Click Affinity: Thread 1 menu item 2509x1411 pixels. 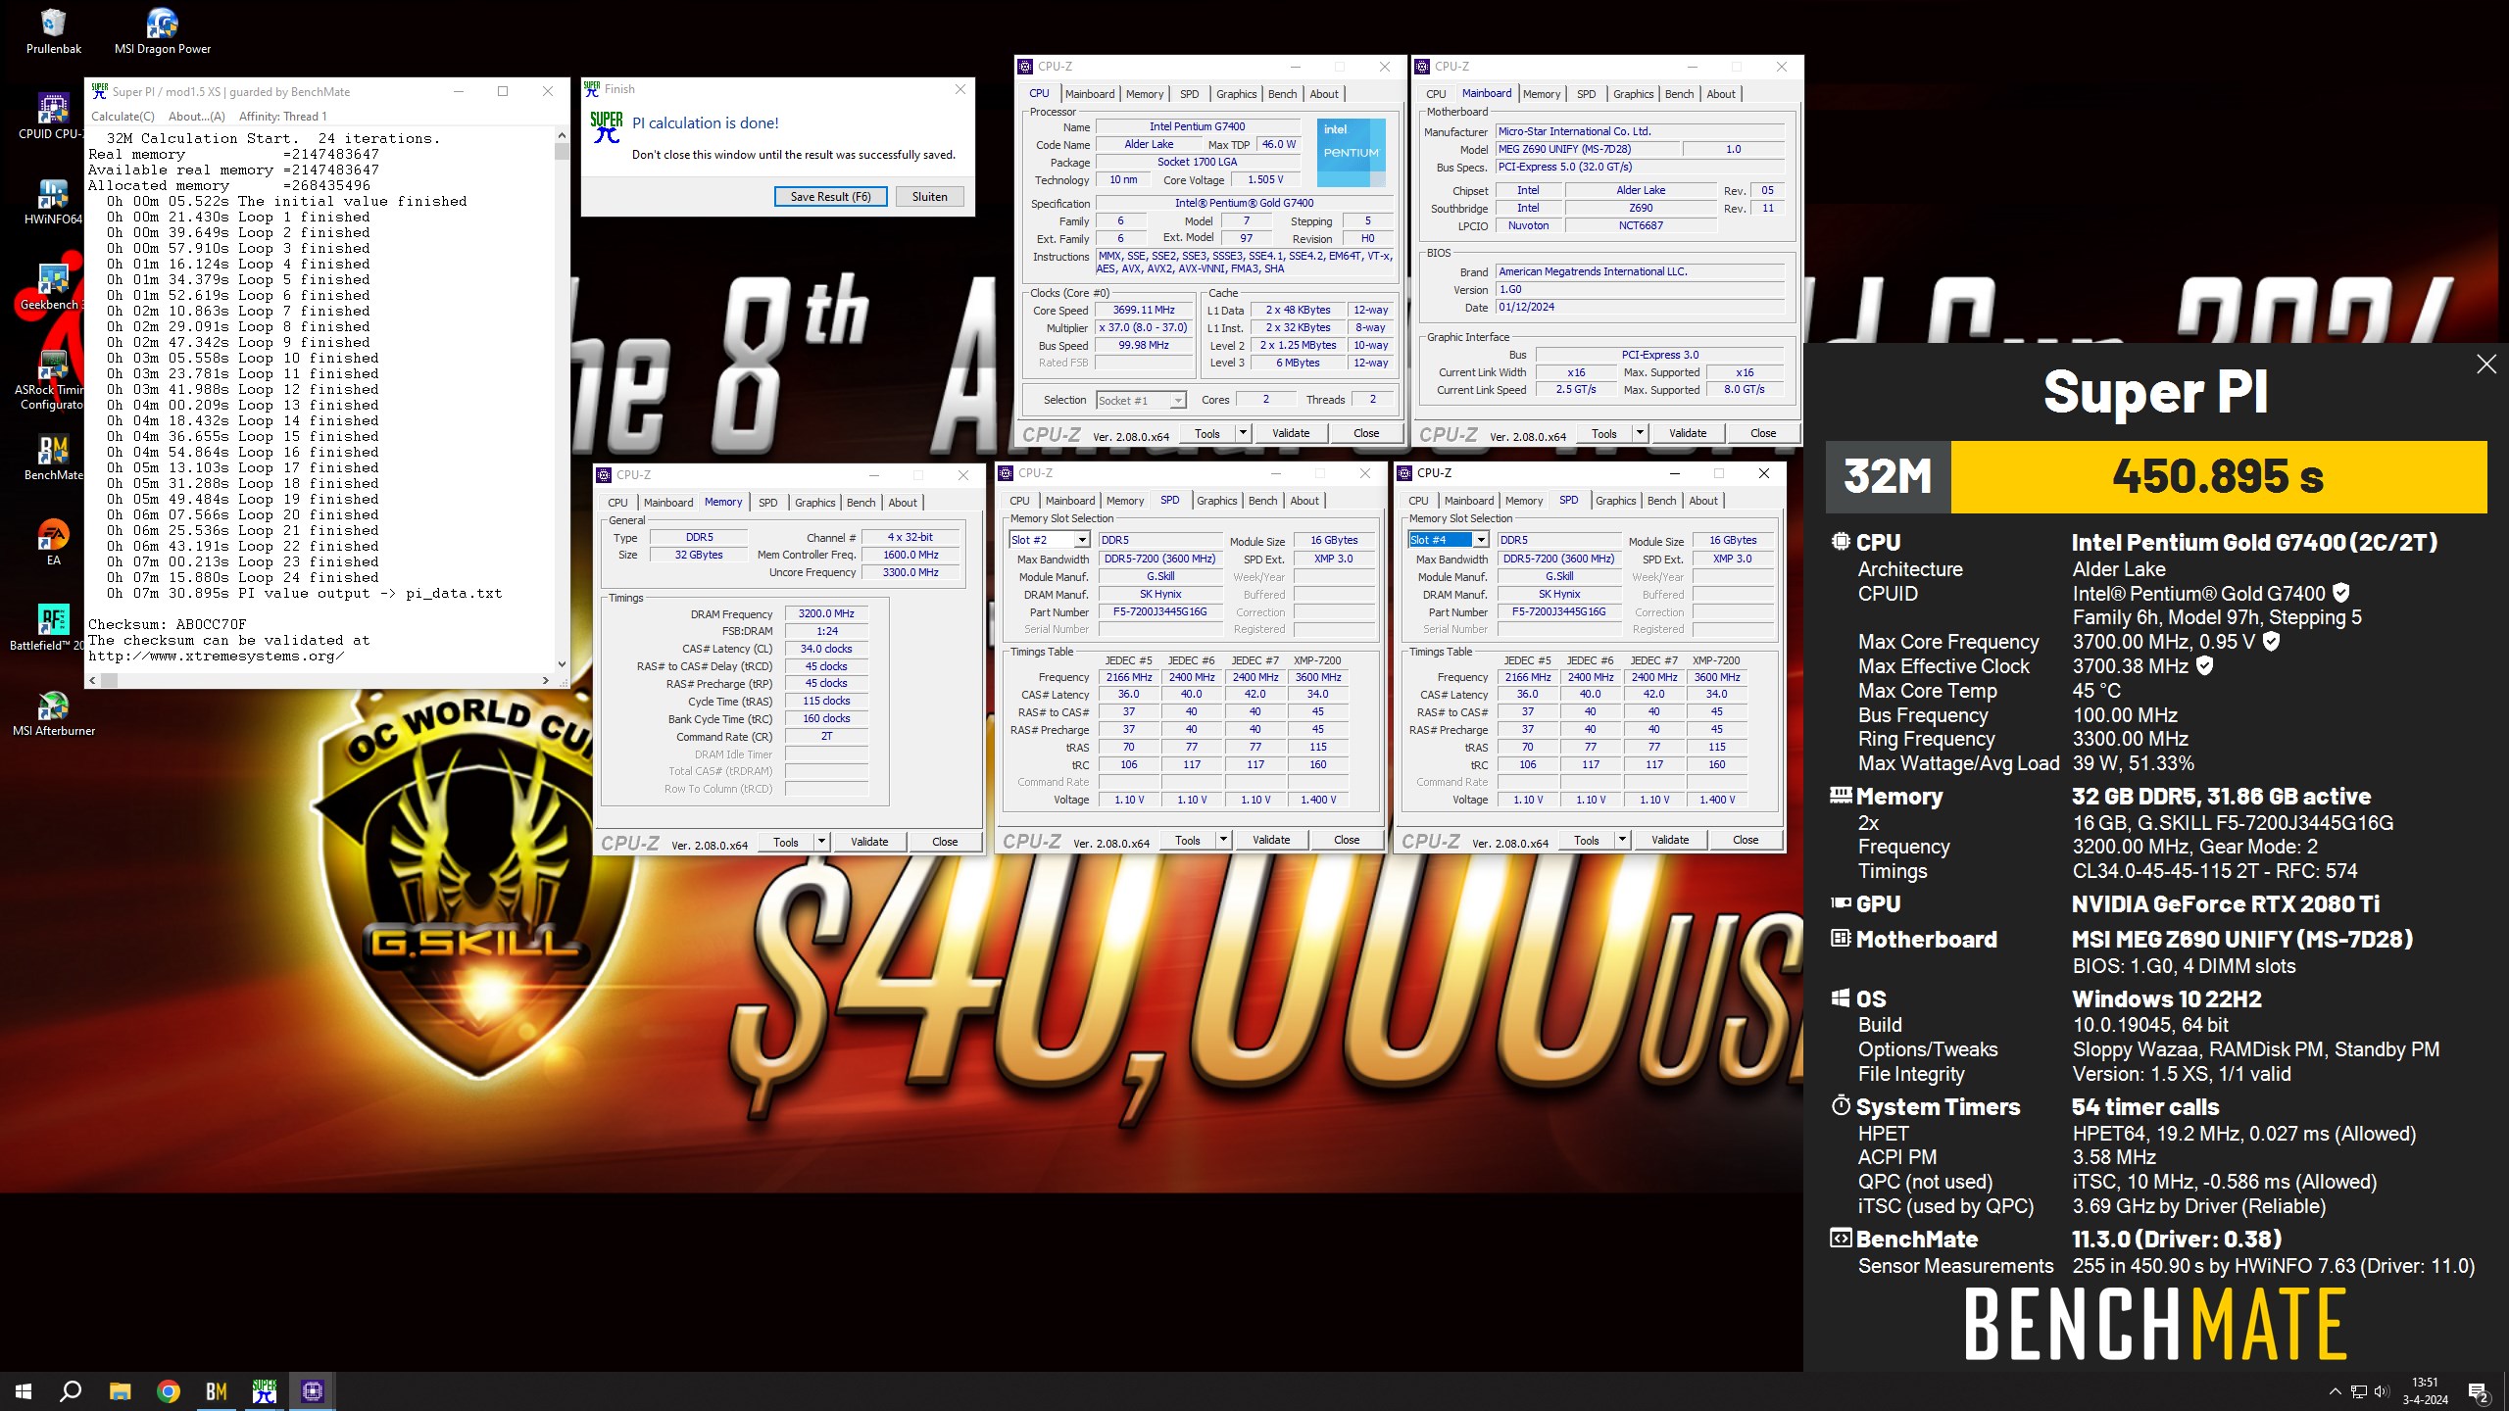pos(283,116)
